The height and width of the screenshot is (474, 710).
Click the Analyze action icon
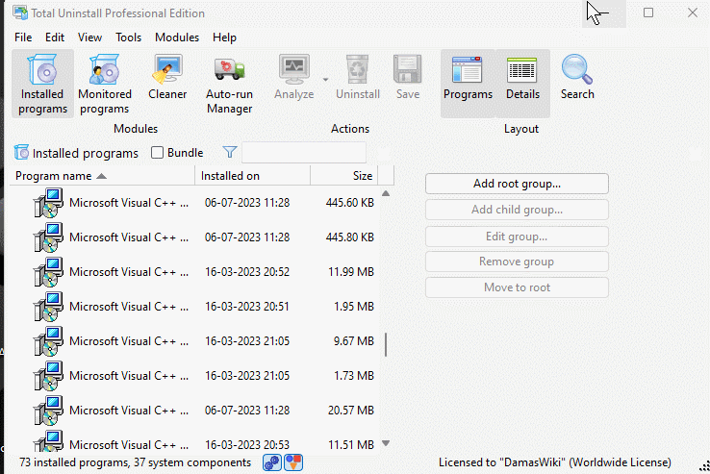click(x=294, y=70)
